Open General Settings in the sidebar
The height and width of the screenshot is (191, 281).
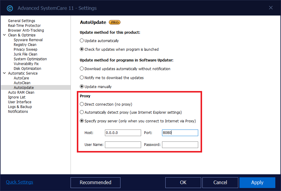click(22, 21)
